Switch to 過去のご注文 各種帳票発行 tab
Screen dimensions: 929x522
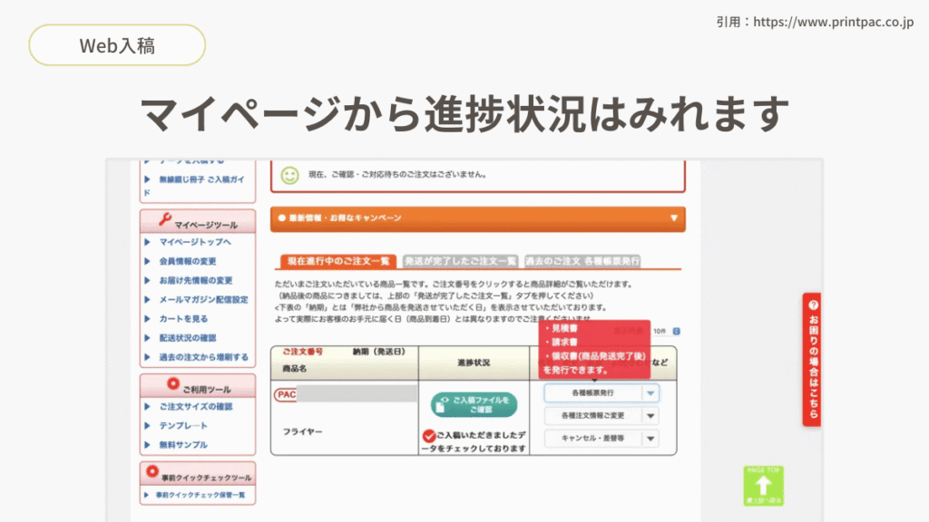point(582,261)
